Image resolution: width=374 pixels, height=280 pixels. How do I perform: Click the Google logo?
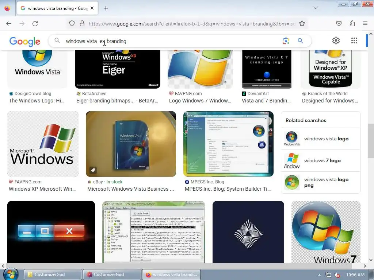point(25,42)
